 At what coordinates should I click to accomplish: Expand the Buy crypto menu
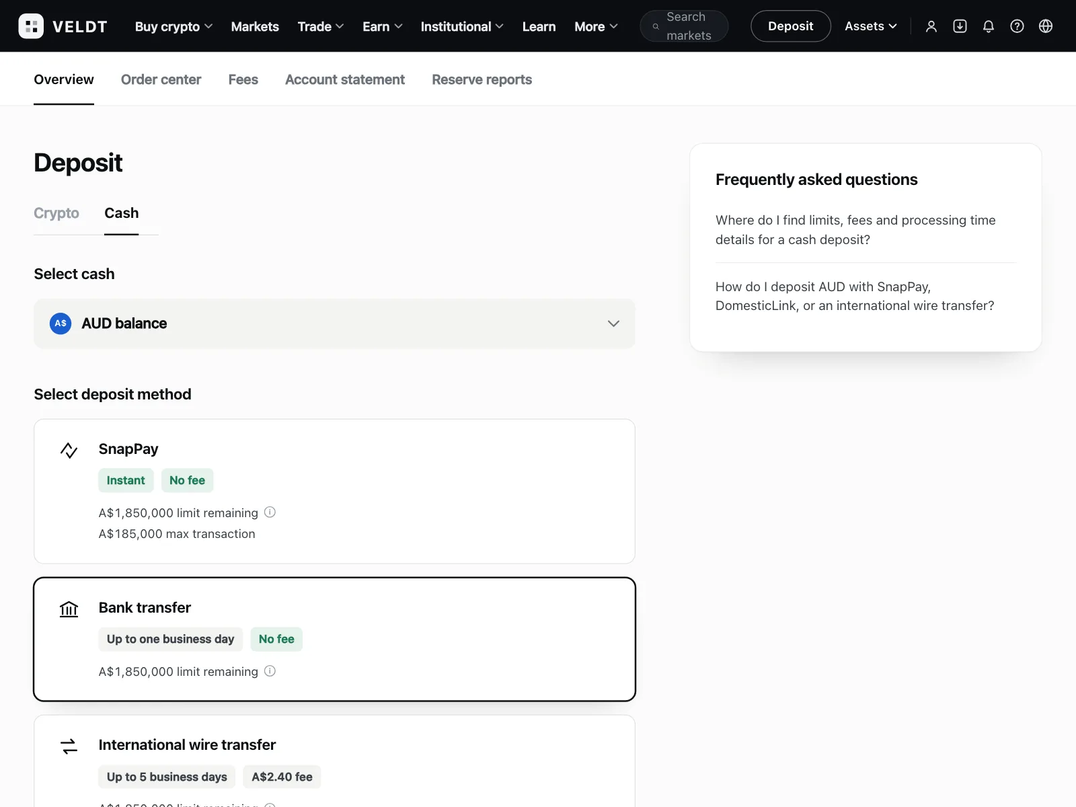[174, 26]
